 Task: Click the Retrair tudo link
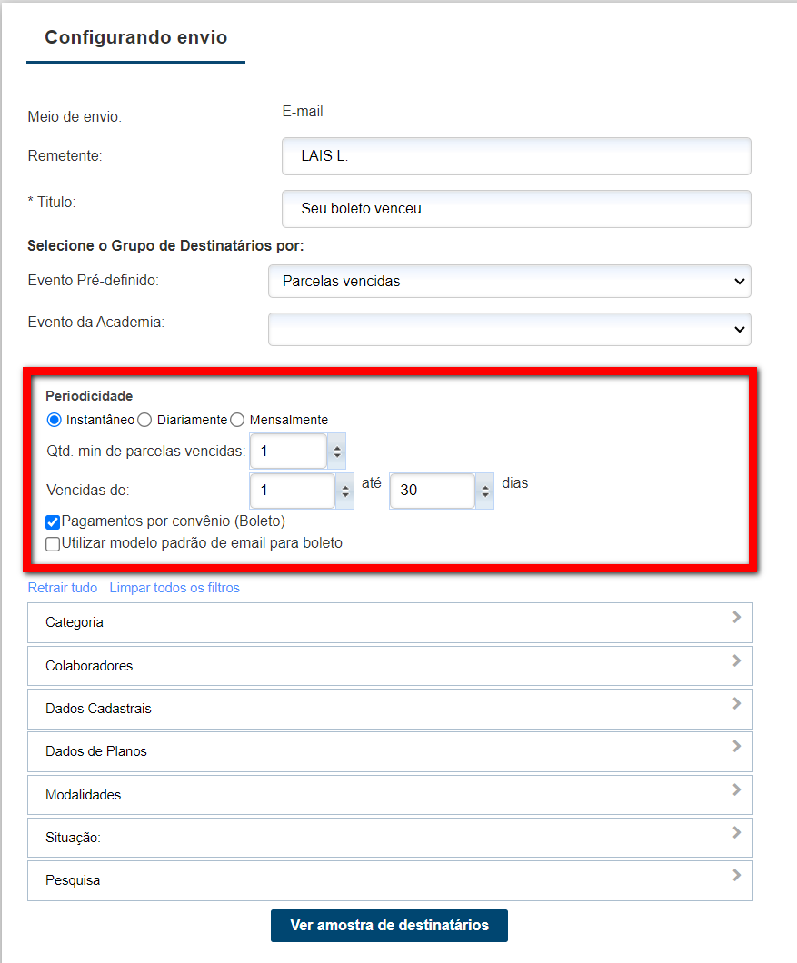tap(63, 588)
